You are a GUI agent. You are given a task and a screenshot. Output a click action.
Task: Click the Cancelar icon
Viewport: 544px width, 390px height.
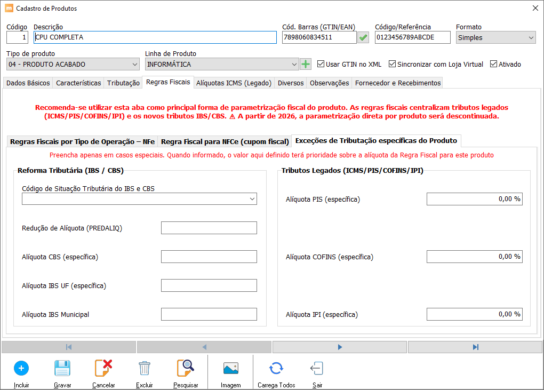[x=103, y=368]
